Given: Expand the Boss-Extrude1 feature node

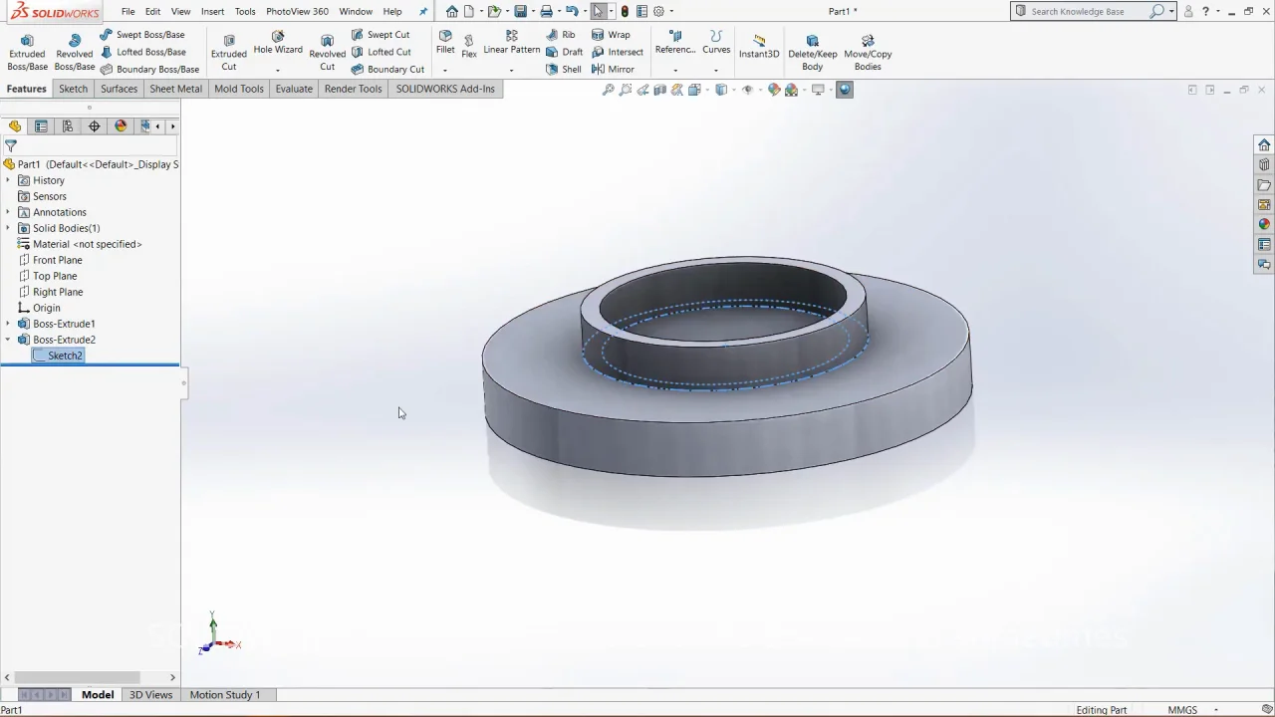Looking at the screenshot, I should click(8, 324).
